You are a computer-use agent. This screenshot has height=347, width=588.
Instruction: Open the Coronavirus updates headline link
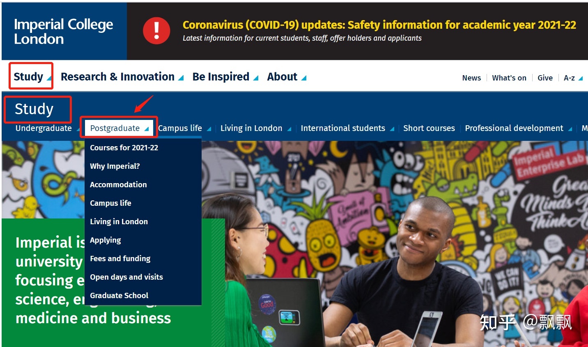pyautogui.click(x=379, y=25)
